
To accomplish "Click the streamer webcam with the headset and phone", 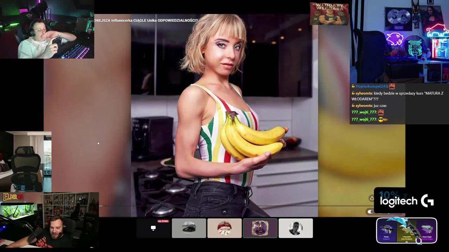I will coord(47,29).
